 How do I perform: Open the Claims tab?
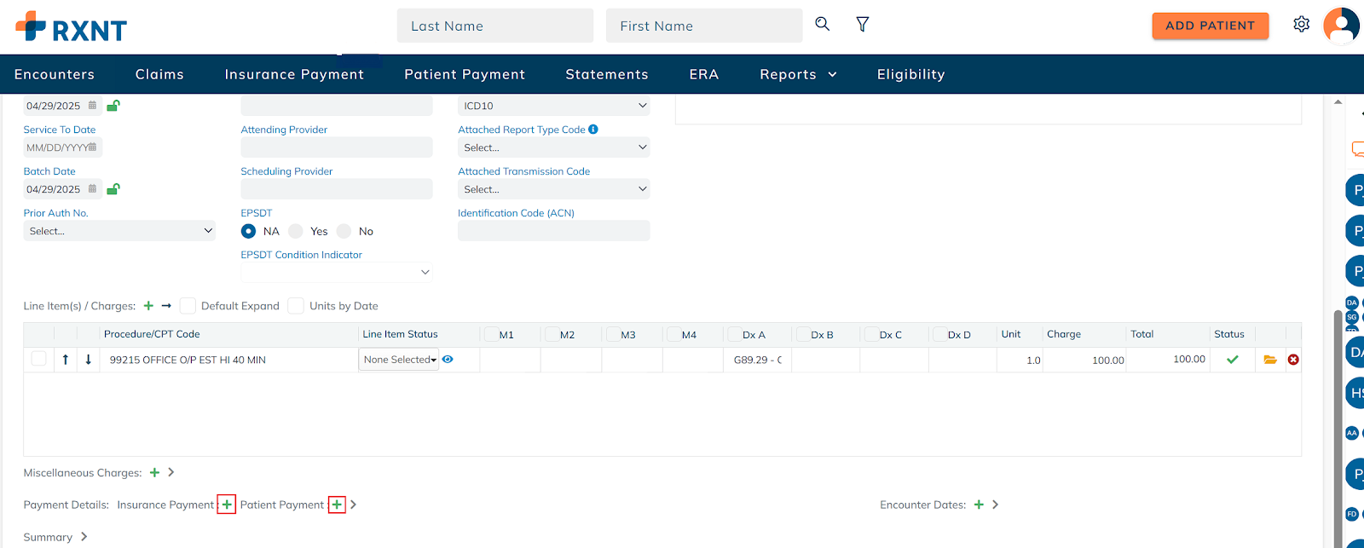point(159,74)
